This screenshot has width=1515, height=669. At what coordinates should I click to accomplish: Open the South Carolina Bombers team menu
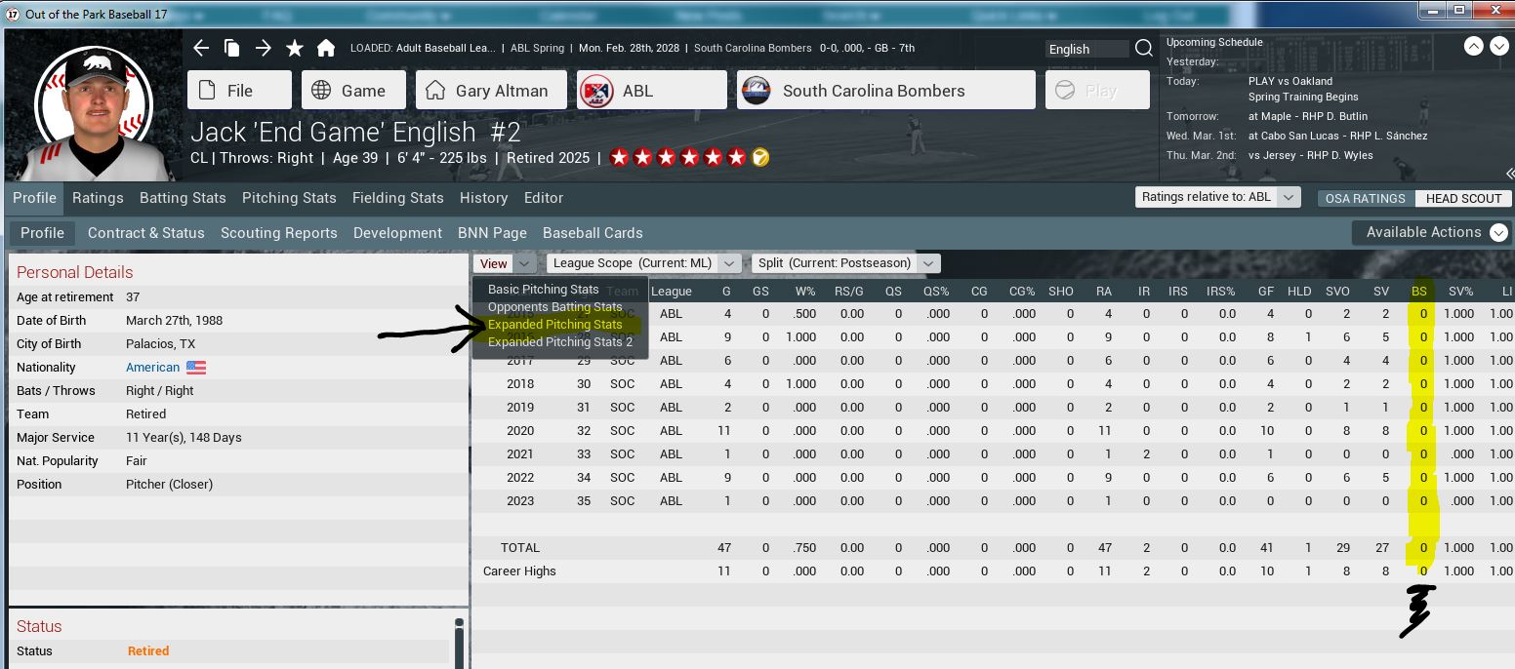click(886, 90)
